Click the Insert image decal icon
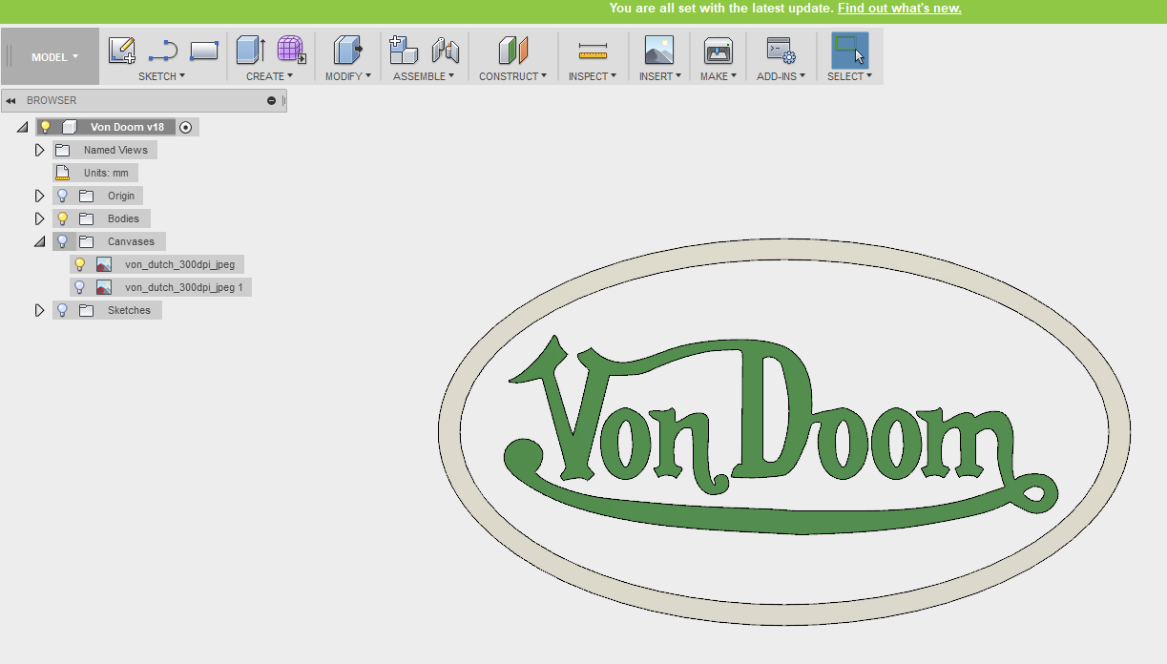The height and width of the screenshot is (664, 1167). [x=659, y=50]
